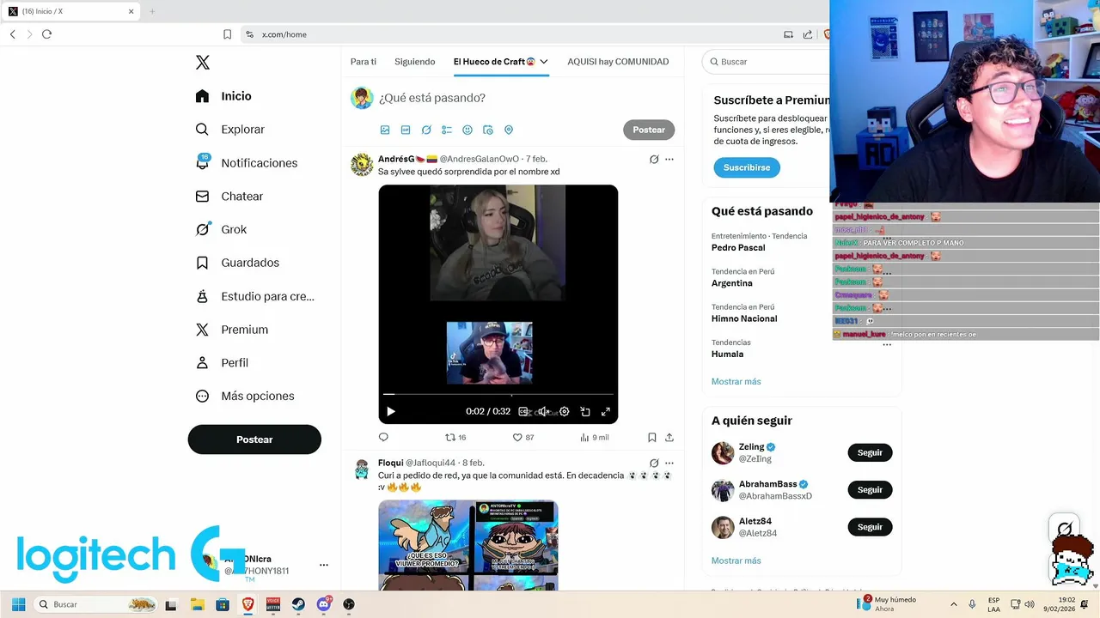Open AndrésG's profile avatar
1100x618 pixels.
[362, 165]
